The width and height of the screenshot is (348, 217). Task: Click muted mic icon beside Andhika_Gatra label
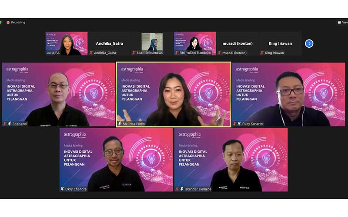[91, 53]
